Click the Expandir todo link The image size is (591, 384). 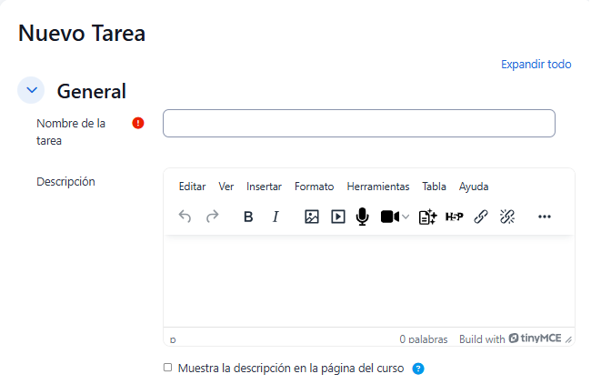[x=536, y=65]
